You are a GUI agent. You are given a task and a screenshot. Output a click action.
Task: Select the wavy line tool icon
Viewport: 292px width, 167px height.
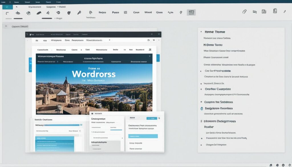(171, 13)
